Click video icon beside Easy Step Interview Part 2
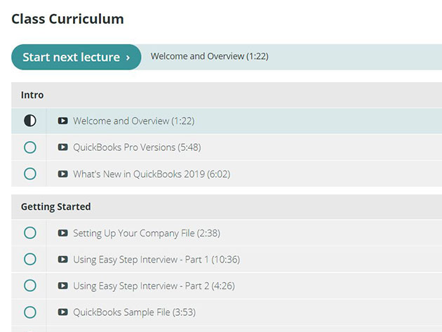Image resolution: width=442 pixels, height=332 pixels. pos(62,286)
